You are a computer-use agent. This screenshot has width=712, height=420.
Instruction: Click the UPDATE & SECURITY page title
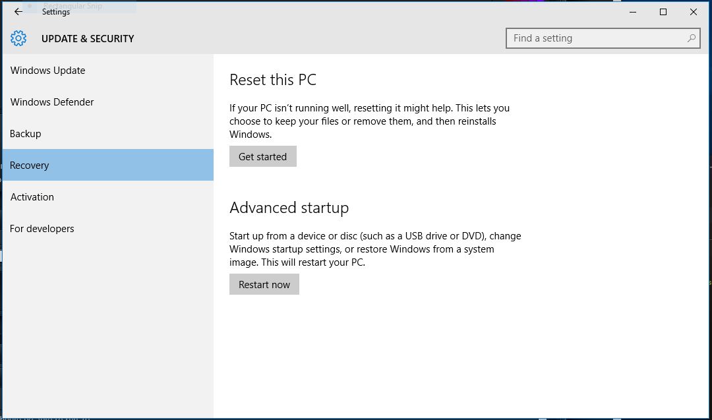coord(88,39)
